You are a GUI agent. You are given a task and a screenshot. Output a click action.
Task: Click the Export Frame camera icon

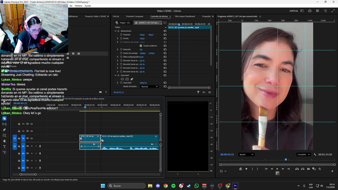coord(308,169)
